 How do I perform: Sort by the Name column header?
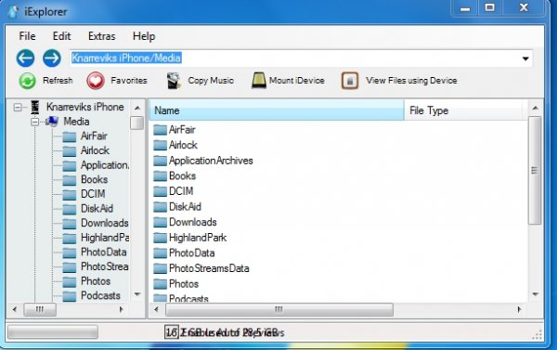pyautogui.click(x=276, y=110)
